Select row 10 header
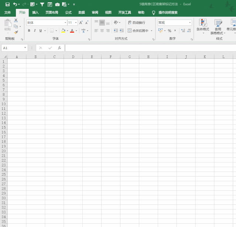 coord(4,104)
